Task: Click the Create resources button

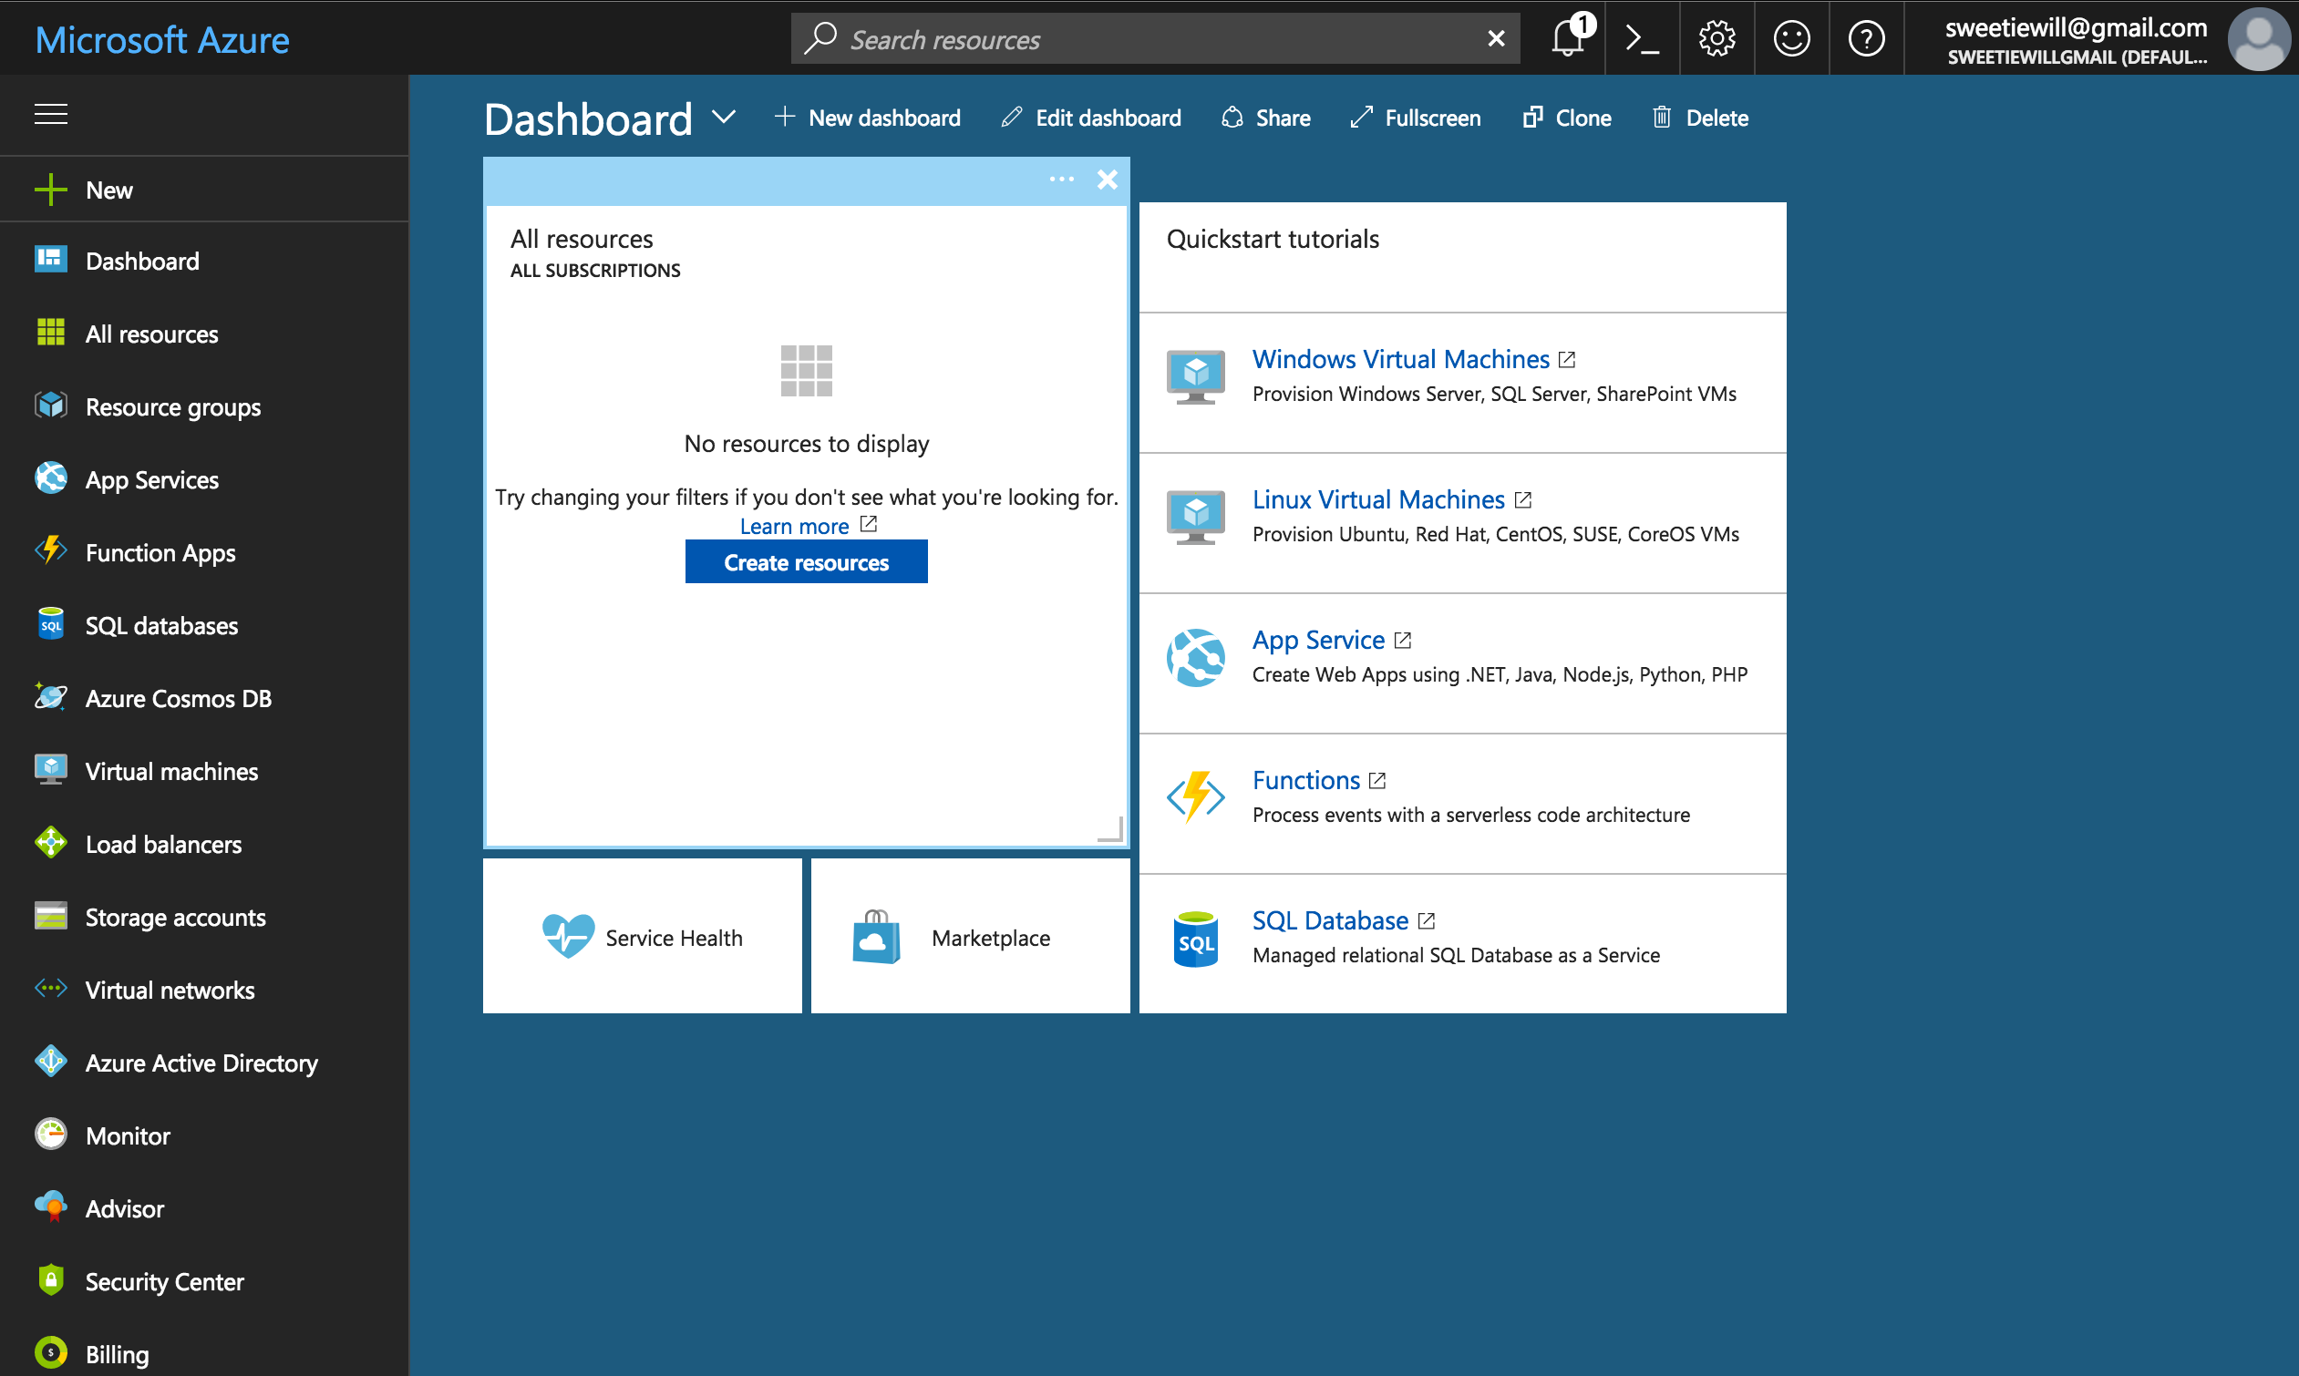Action: (x=806, y=562)
